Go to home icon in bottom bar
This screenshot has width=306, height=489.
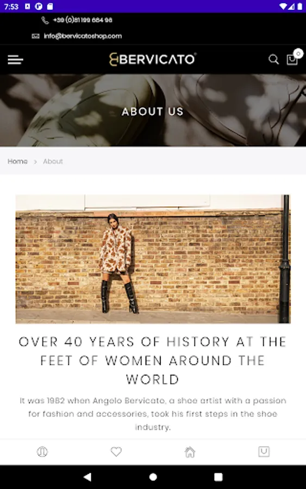click(190, 452)
